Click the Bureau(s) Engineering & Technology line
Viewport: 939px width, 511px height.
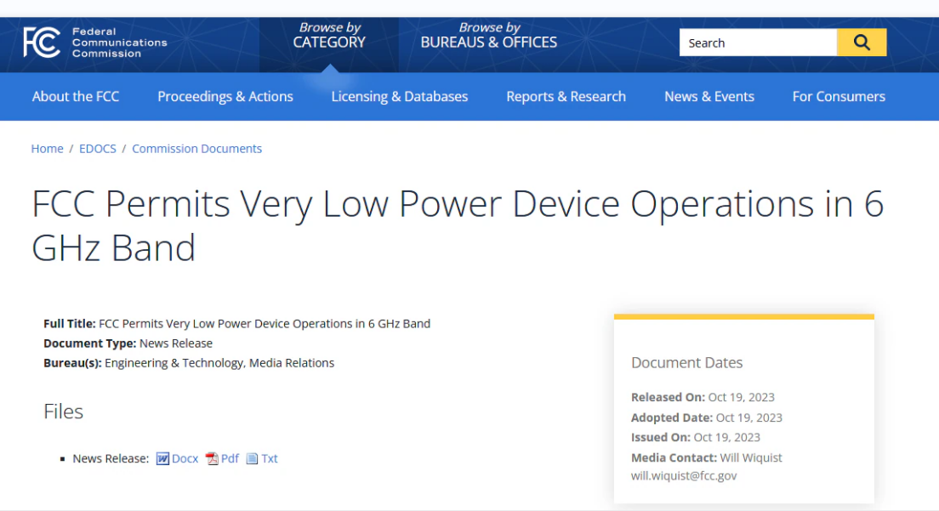pos(189,363)
